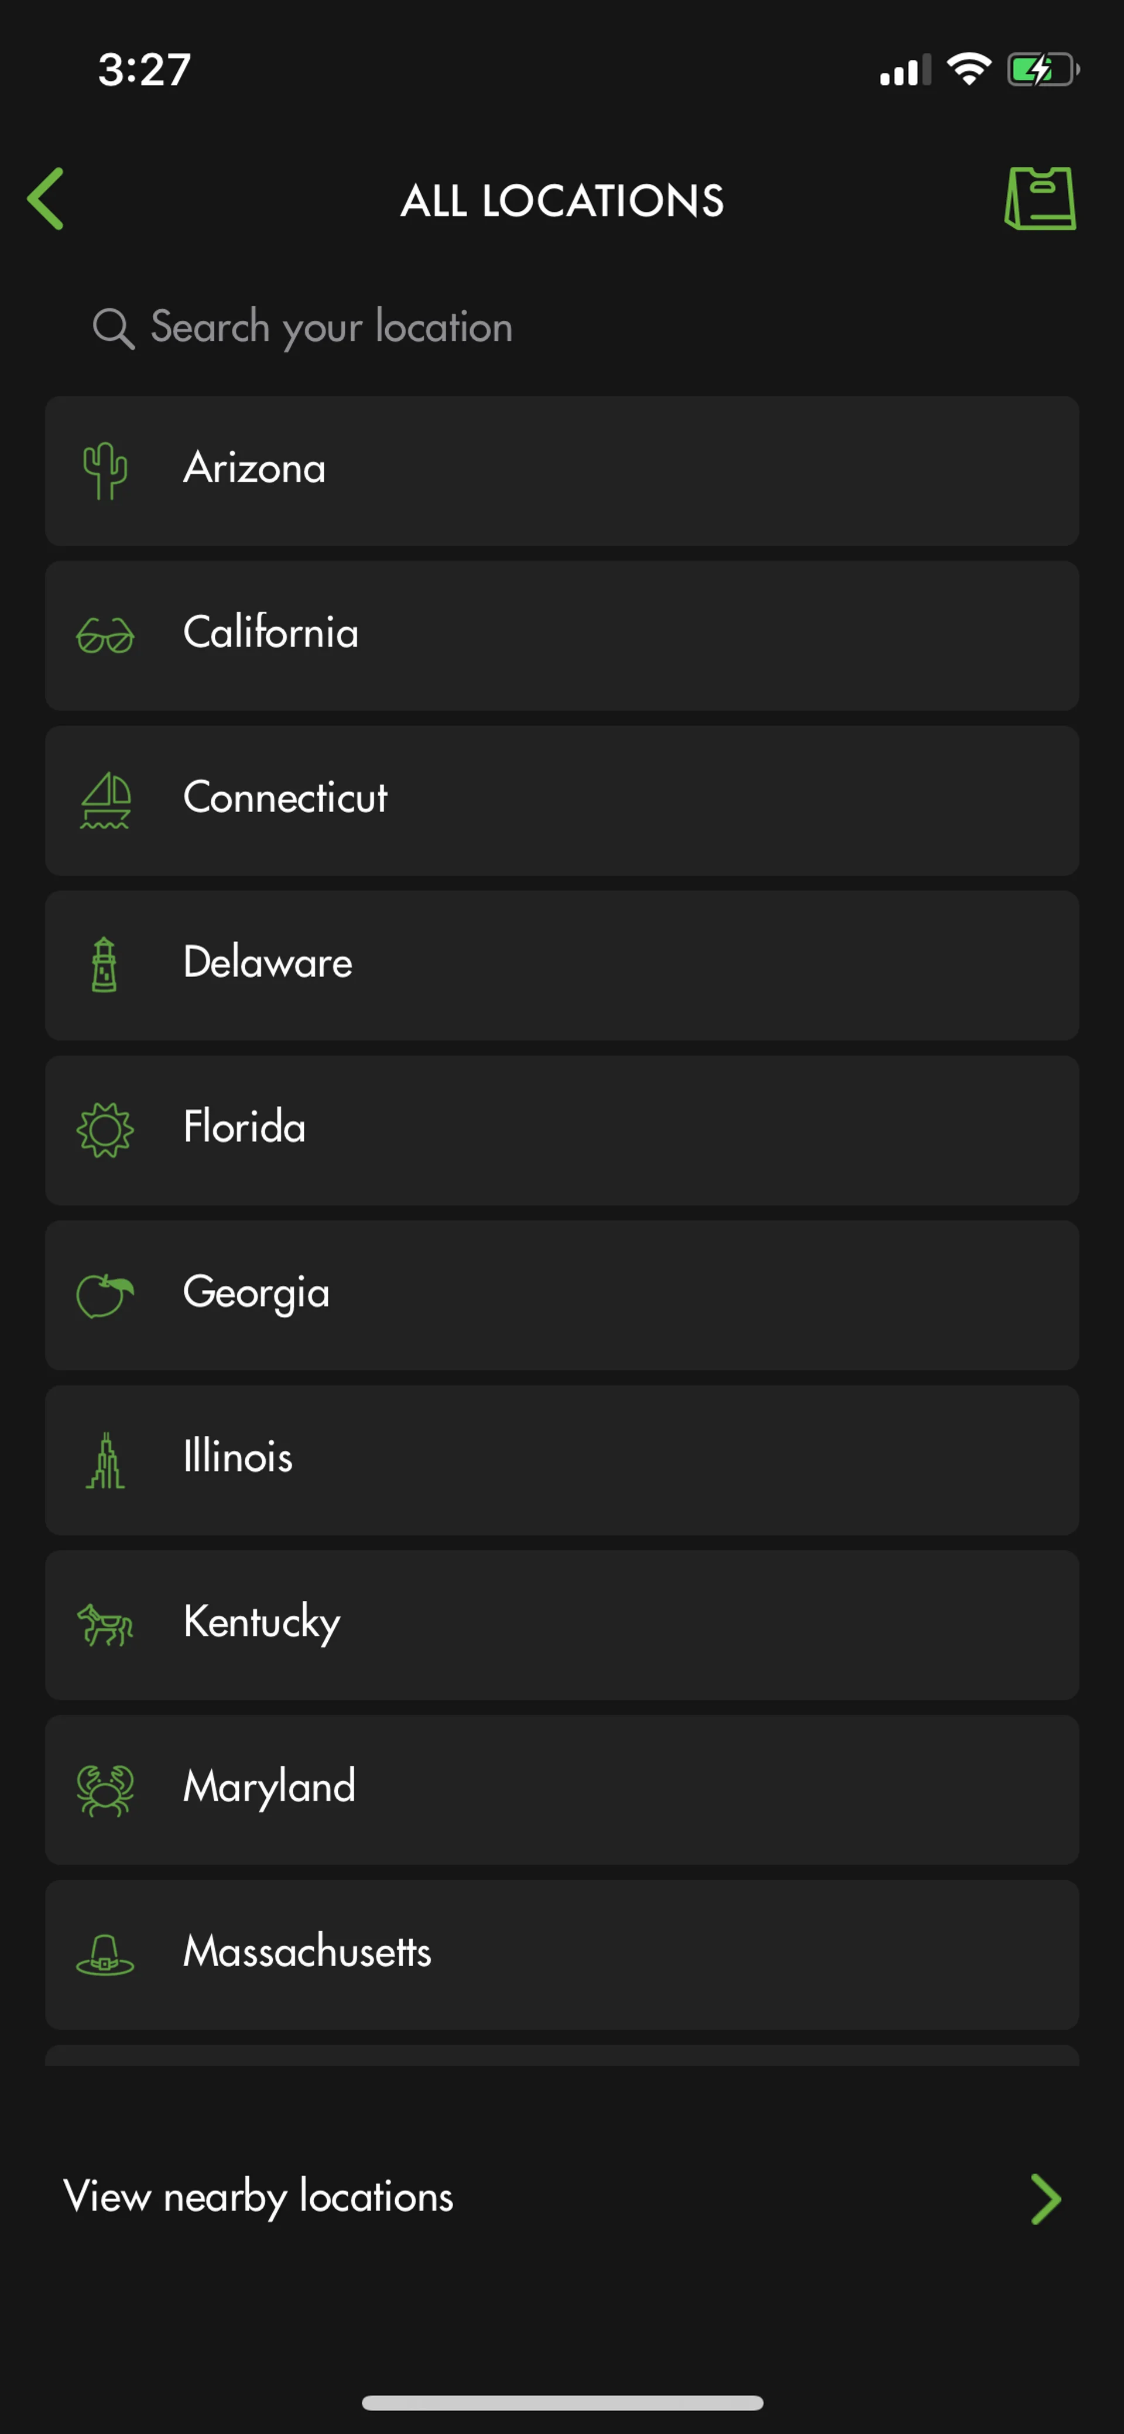Tap the View nearby locations link
Image resolution: width=1124 pixels, height=2434 pixels.
pos(258,2197)
